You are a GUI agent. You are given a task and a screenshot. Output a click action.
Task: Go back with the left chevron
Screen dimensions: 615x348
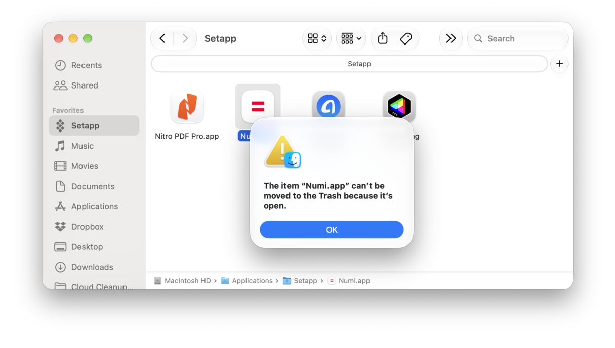pyautogui.click(x=162, y=38)
